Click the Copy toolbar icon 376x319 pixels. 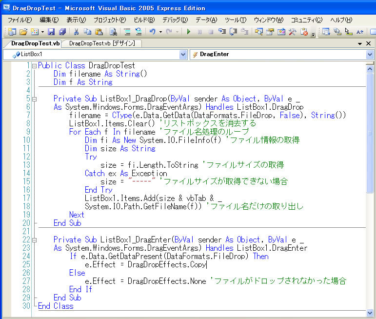tap(87, 32)
